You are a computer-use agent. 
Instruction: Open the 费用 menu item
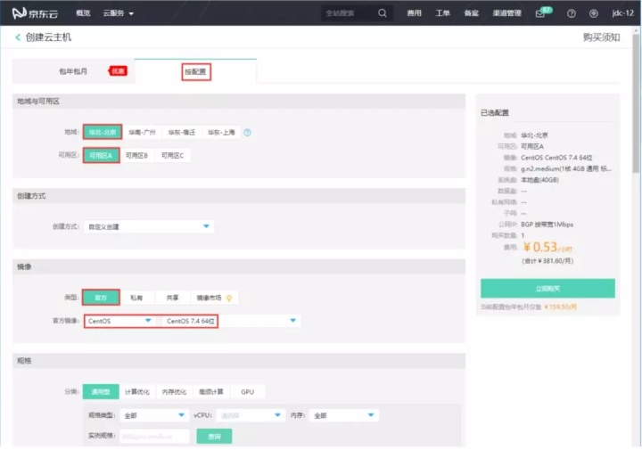pos(414,13)
